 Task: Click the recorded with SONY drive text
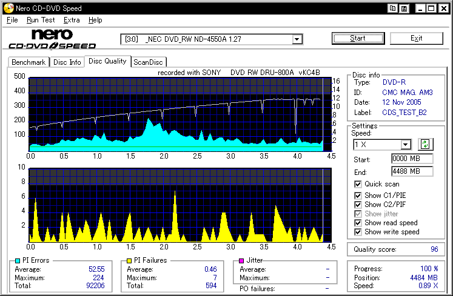click(239, 73)
